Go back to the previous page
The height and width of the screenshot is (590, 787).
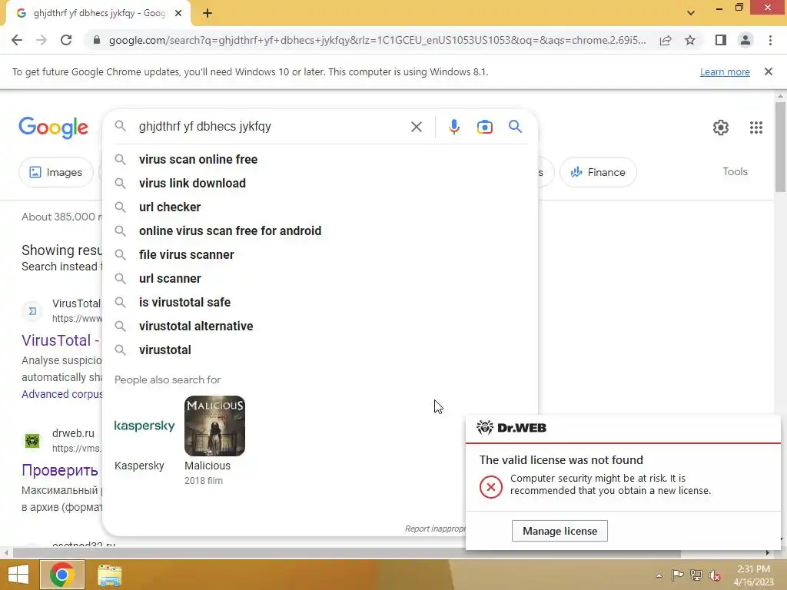tap(17, 40)
